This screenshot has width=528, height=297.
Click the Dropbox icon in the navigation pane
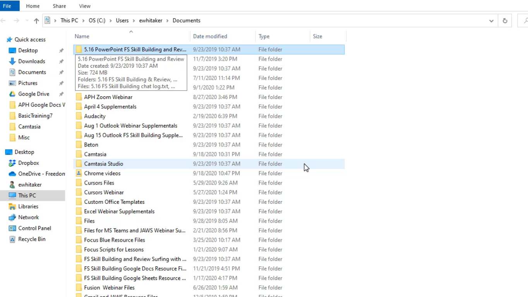29,163
